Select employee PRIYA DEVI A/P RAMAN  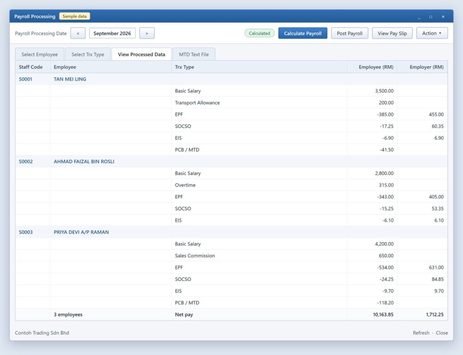tap(81, 232)
